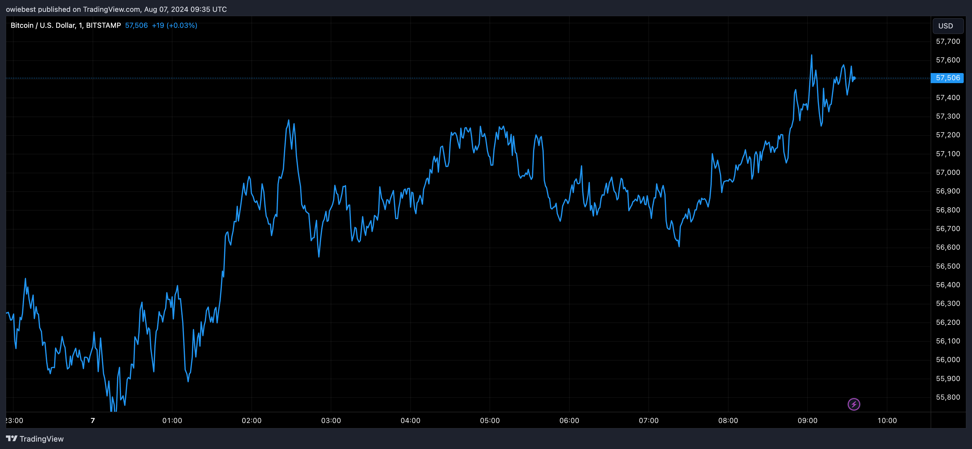Click the 56,600 price axis label
This screenshot has width=972, height=449.
click(948, 248)
